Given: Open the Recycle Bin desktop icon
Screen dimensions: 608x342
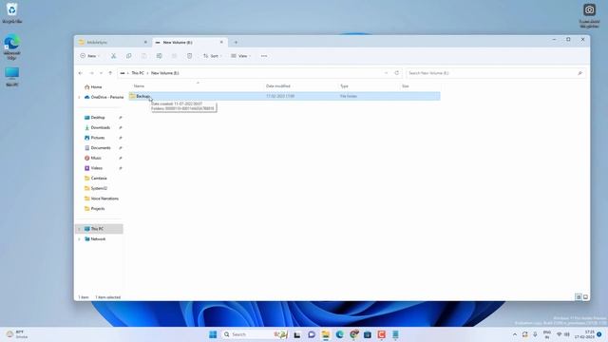Looking at the screenshot, I should [x=12, y=12].
